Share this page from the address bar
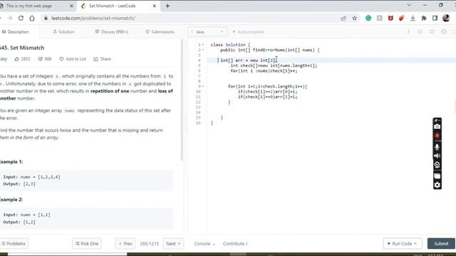 click(343, 18)
